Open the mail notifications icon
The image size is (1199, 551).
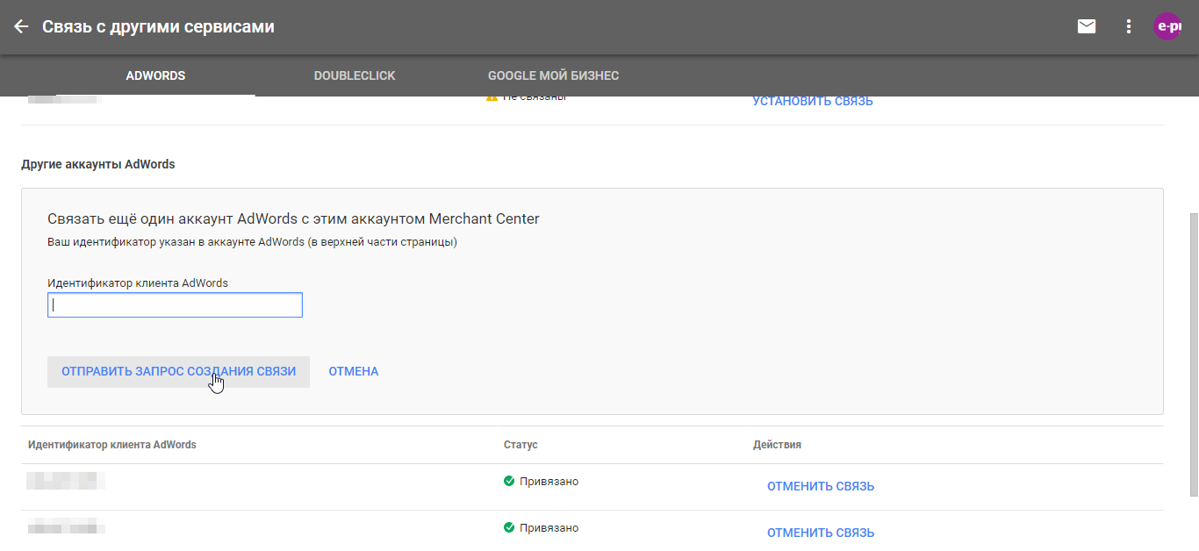tap(1087, 26)
